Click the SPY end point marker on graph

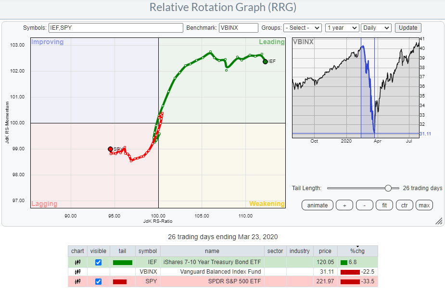point(110,149)
